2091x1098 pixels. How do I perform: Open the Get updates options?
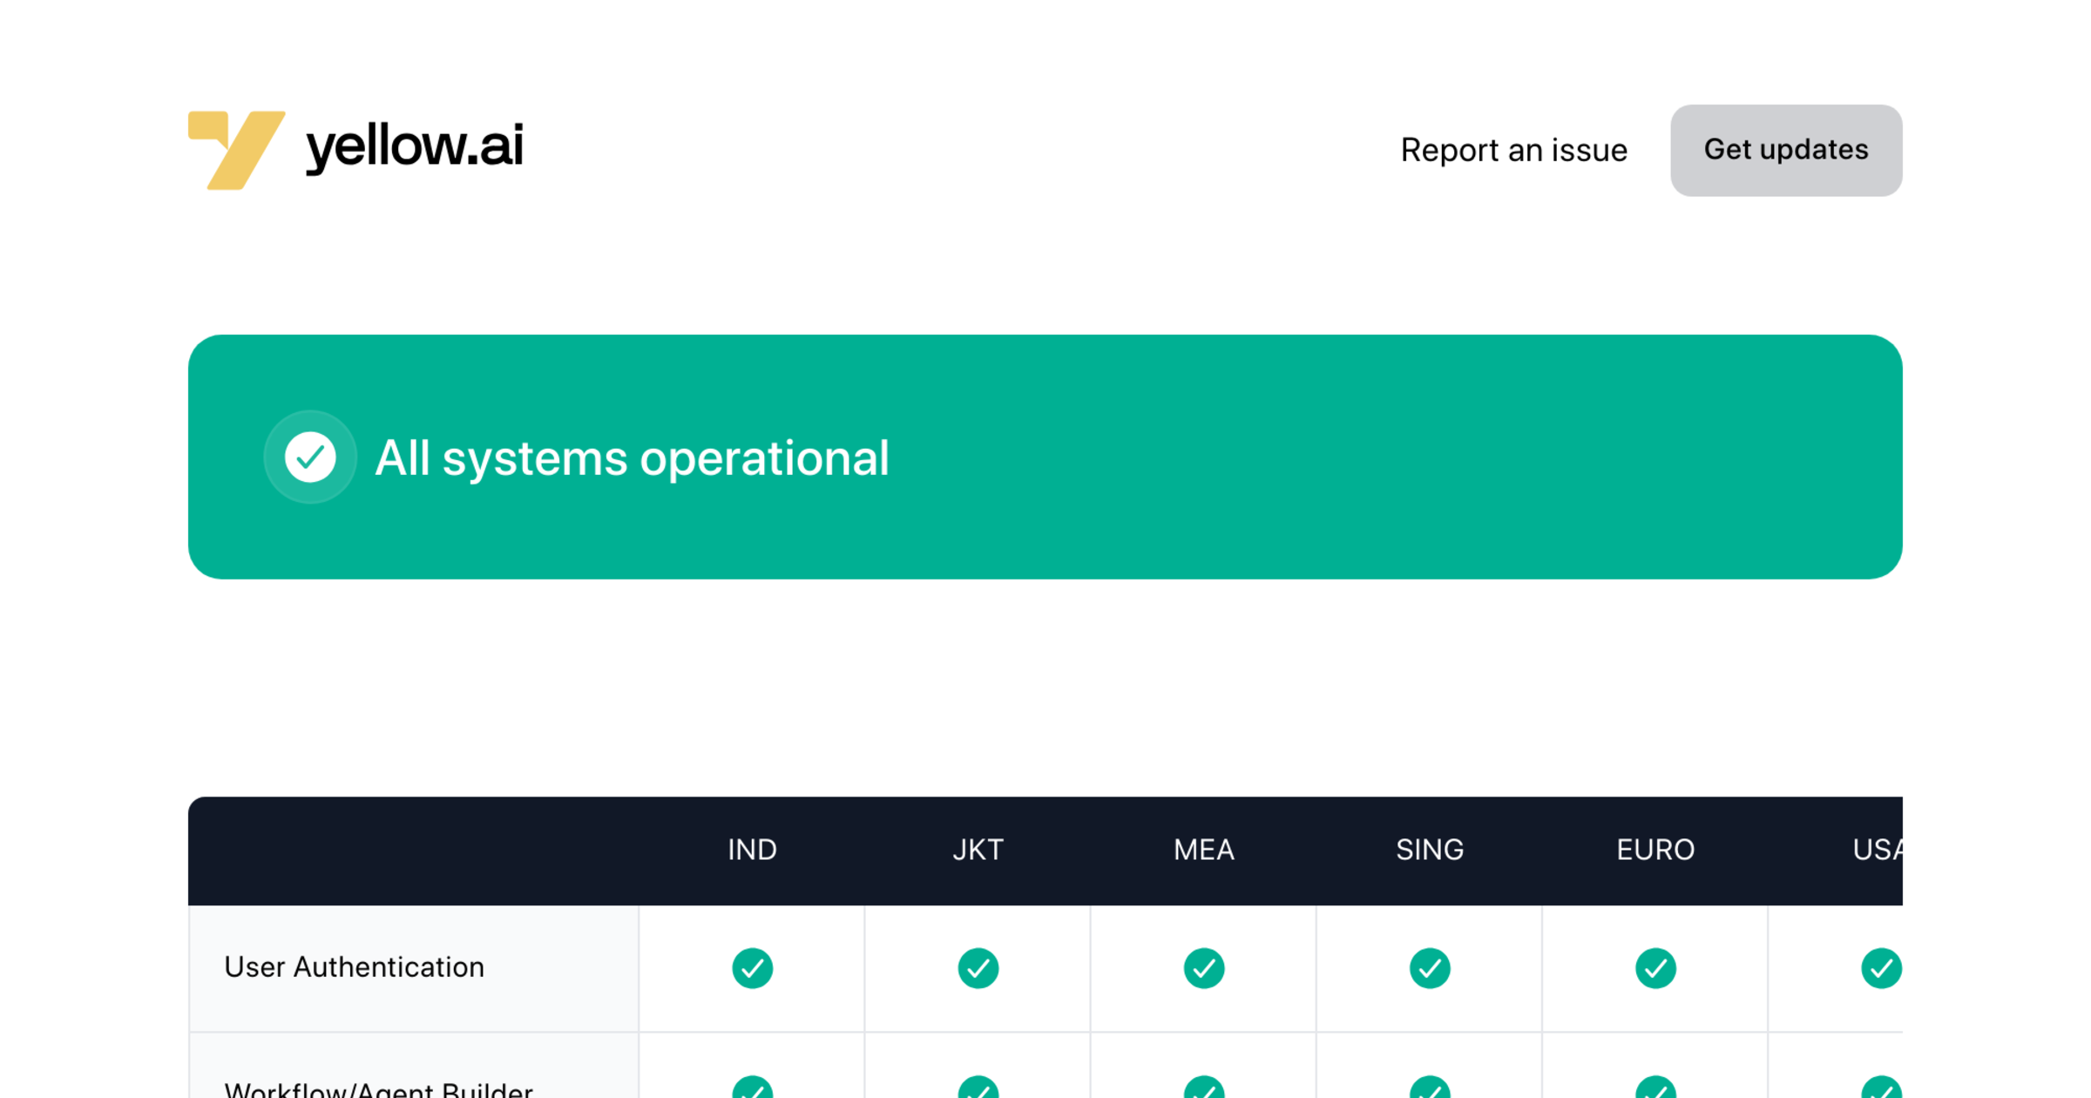coord(1785,149)
